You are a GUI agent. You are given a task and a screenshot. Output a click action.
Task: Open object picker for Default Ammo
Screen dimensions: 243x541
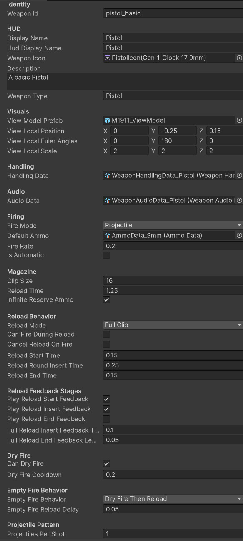pyautogui.click(x=239, y=236)
